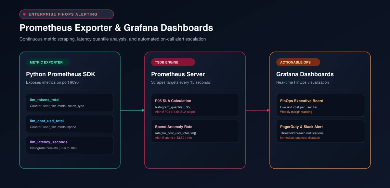Click the Counter: user_tier, model spend text
This screenshot has width=390, height=188.
coord(53,127)
